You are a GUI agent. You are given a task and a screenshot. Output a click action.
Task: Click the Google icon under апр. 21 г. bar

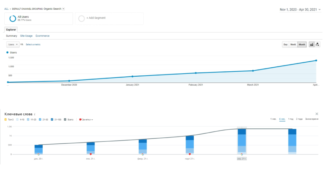pos(242,155)
